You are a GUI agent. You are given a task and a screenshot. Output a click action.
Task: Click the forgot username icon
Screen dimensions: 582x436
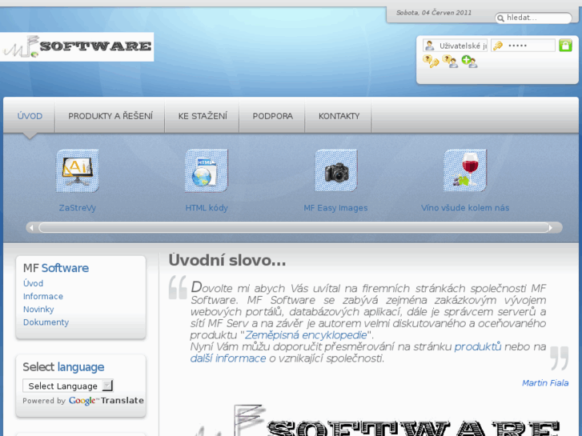450,62
